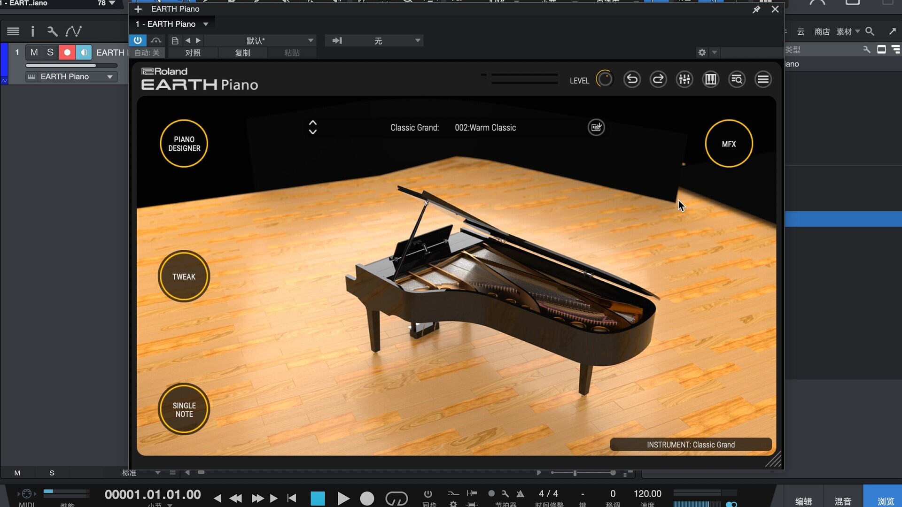Screen dimensions: 902x507
Task: Expand the 素材 dropdown in browser
Action: (848, 31)
